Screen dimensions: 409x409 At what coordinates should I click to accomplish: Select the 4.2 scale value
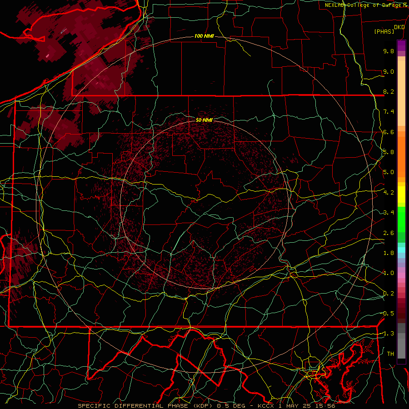coord(389,193)
